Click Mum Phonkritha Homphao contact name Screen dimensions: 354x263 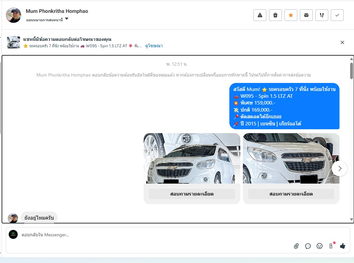(57, 11)
